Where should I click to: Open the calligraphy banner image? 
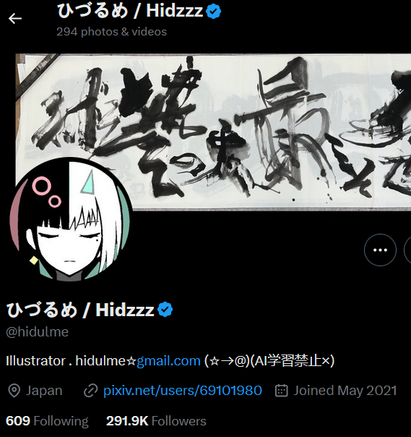tap(213, 132)
